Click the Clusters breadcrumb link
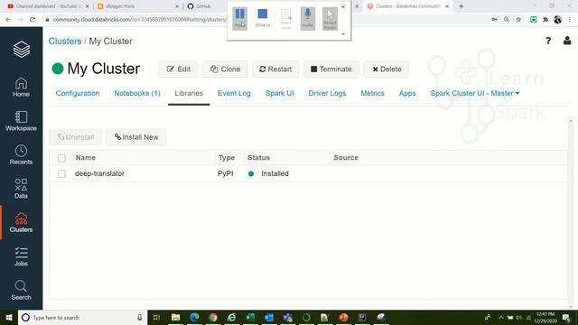Viewport: 578px width, 325px height. point(65,41)
